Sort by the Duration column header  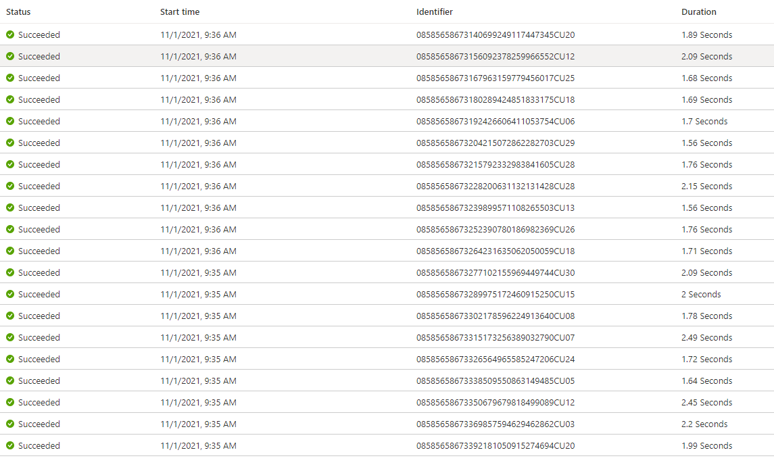click(698, 12)
